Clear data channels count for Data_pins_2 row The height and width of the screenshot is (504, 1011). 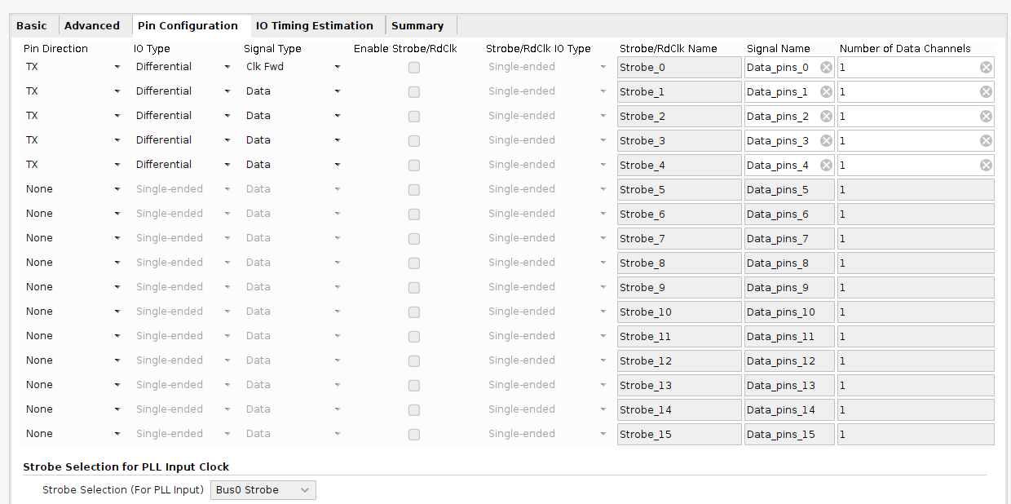point(986,117)
